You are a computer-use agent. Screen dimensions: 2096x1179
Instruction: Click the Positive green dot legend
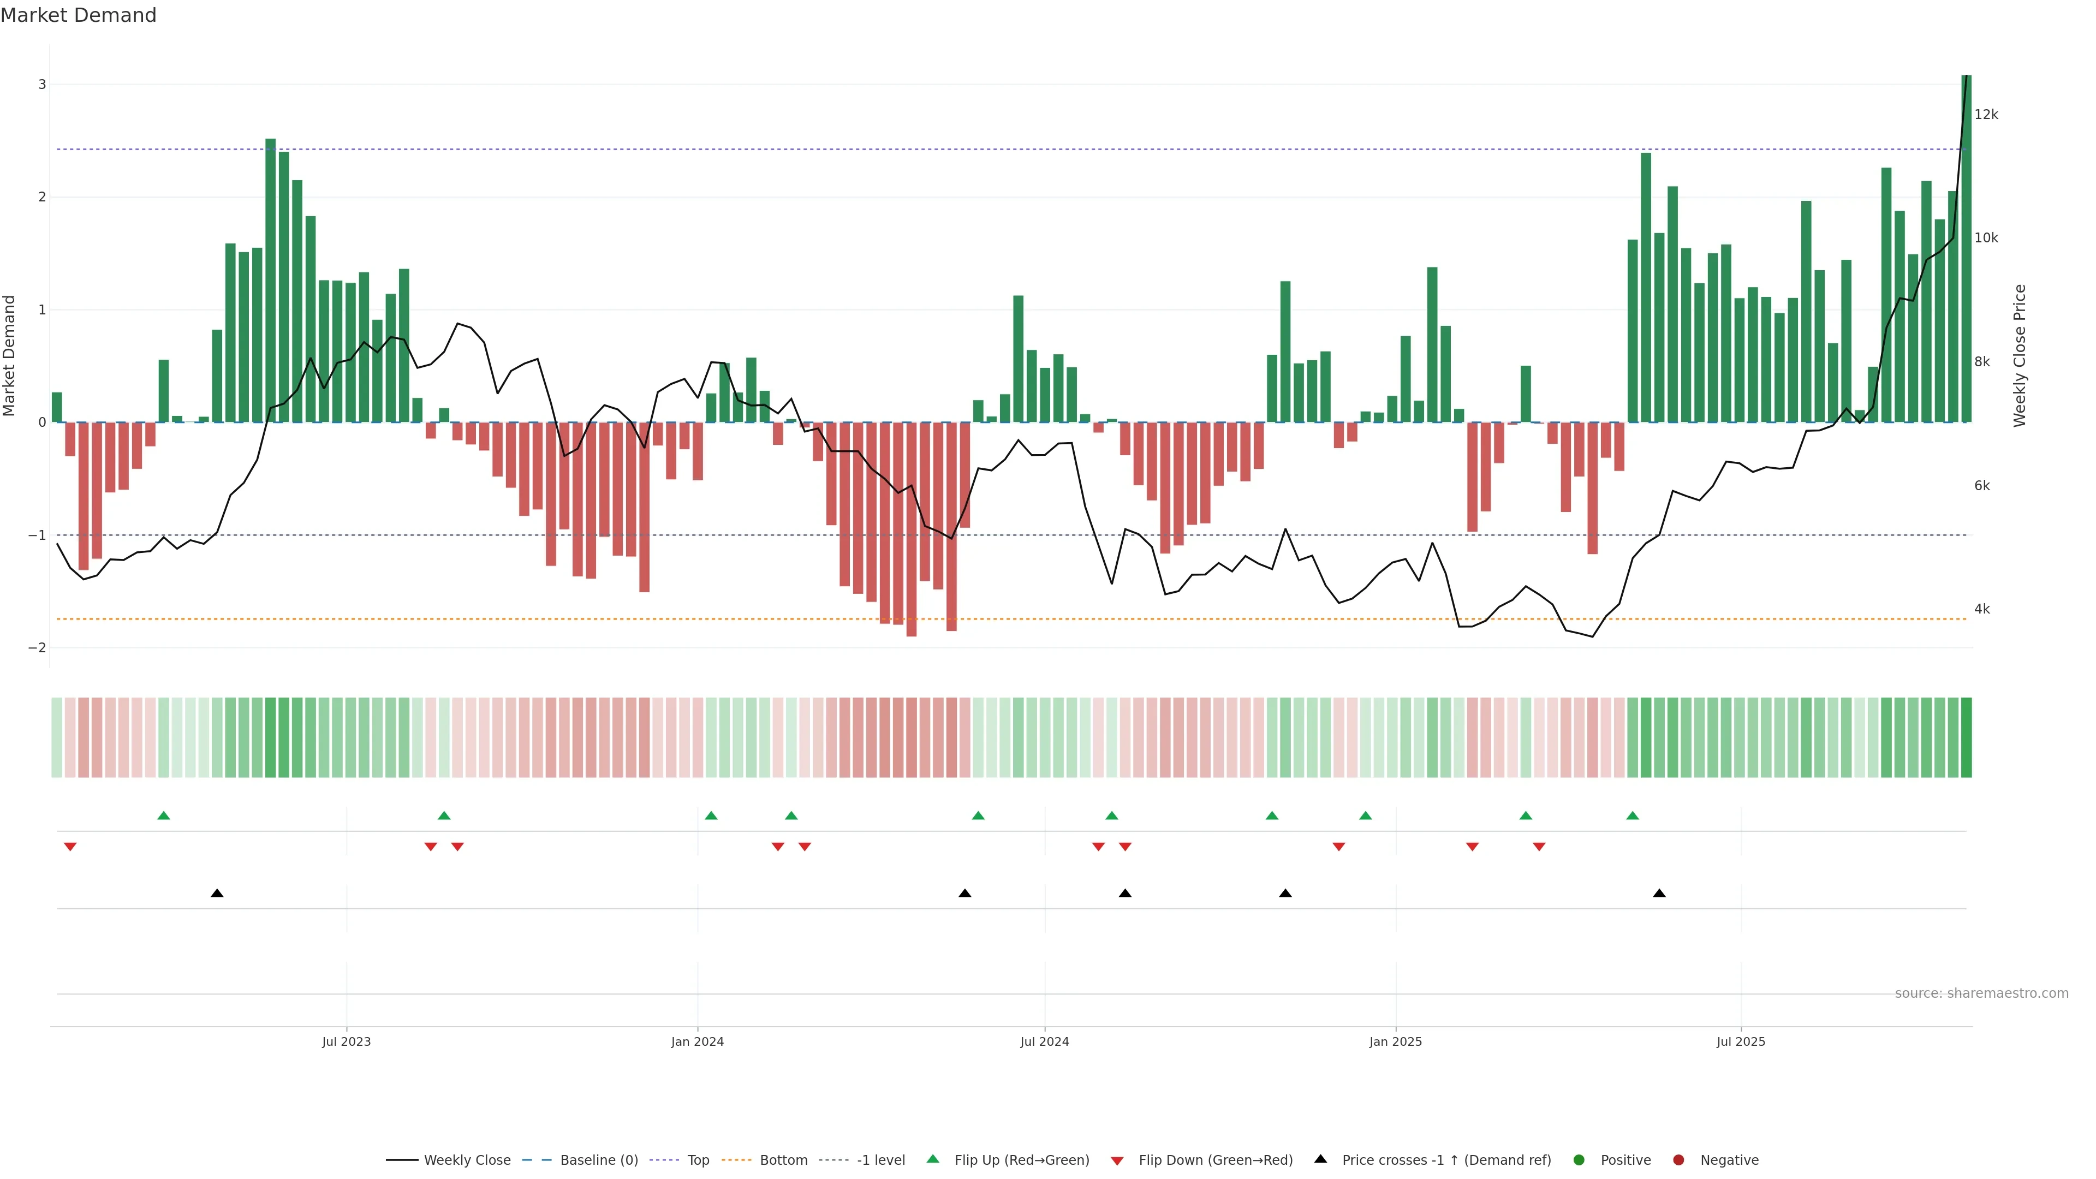coord(1579,1160)
